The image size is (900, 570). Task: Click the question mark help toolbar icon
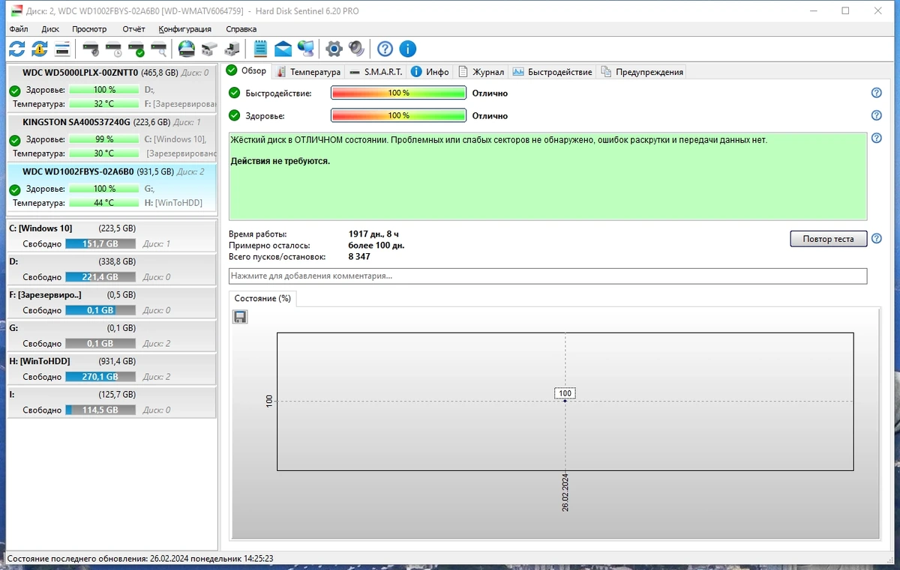point(385,49)
